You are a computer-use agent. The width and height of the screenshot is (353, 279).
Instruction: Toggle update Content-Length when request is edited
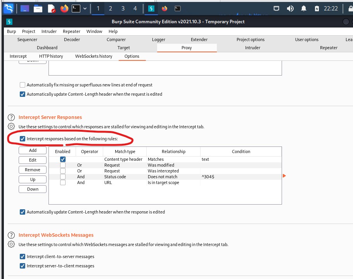pos(22,94)
